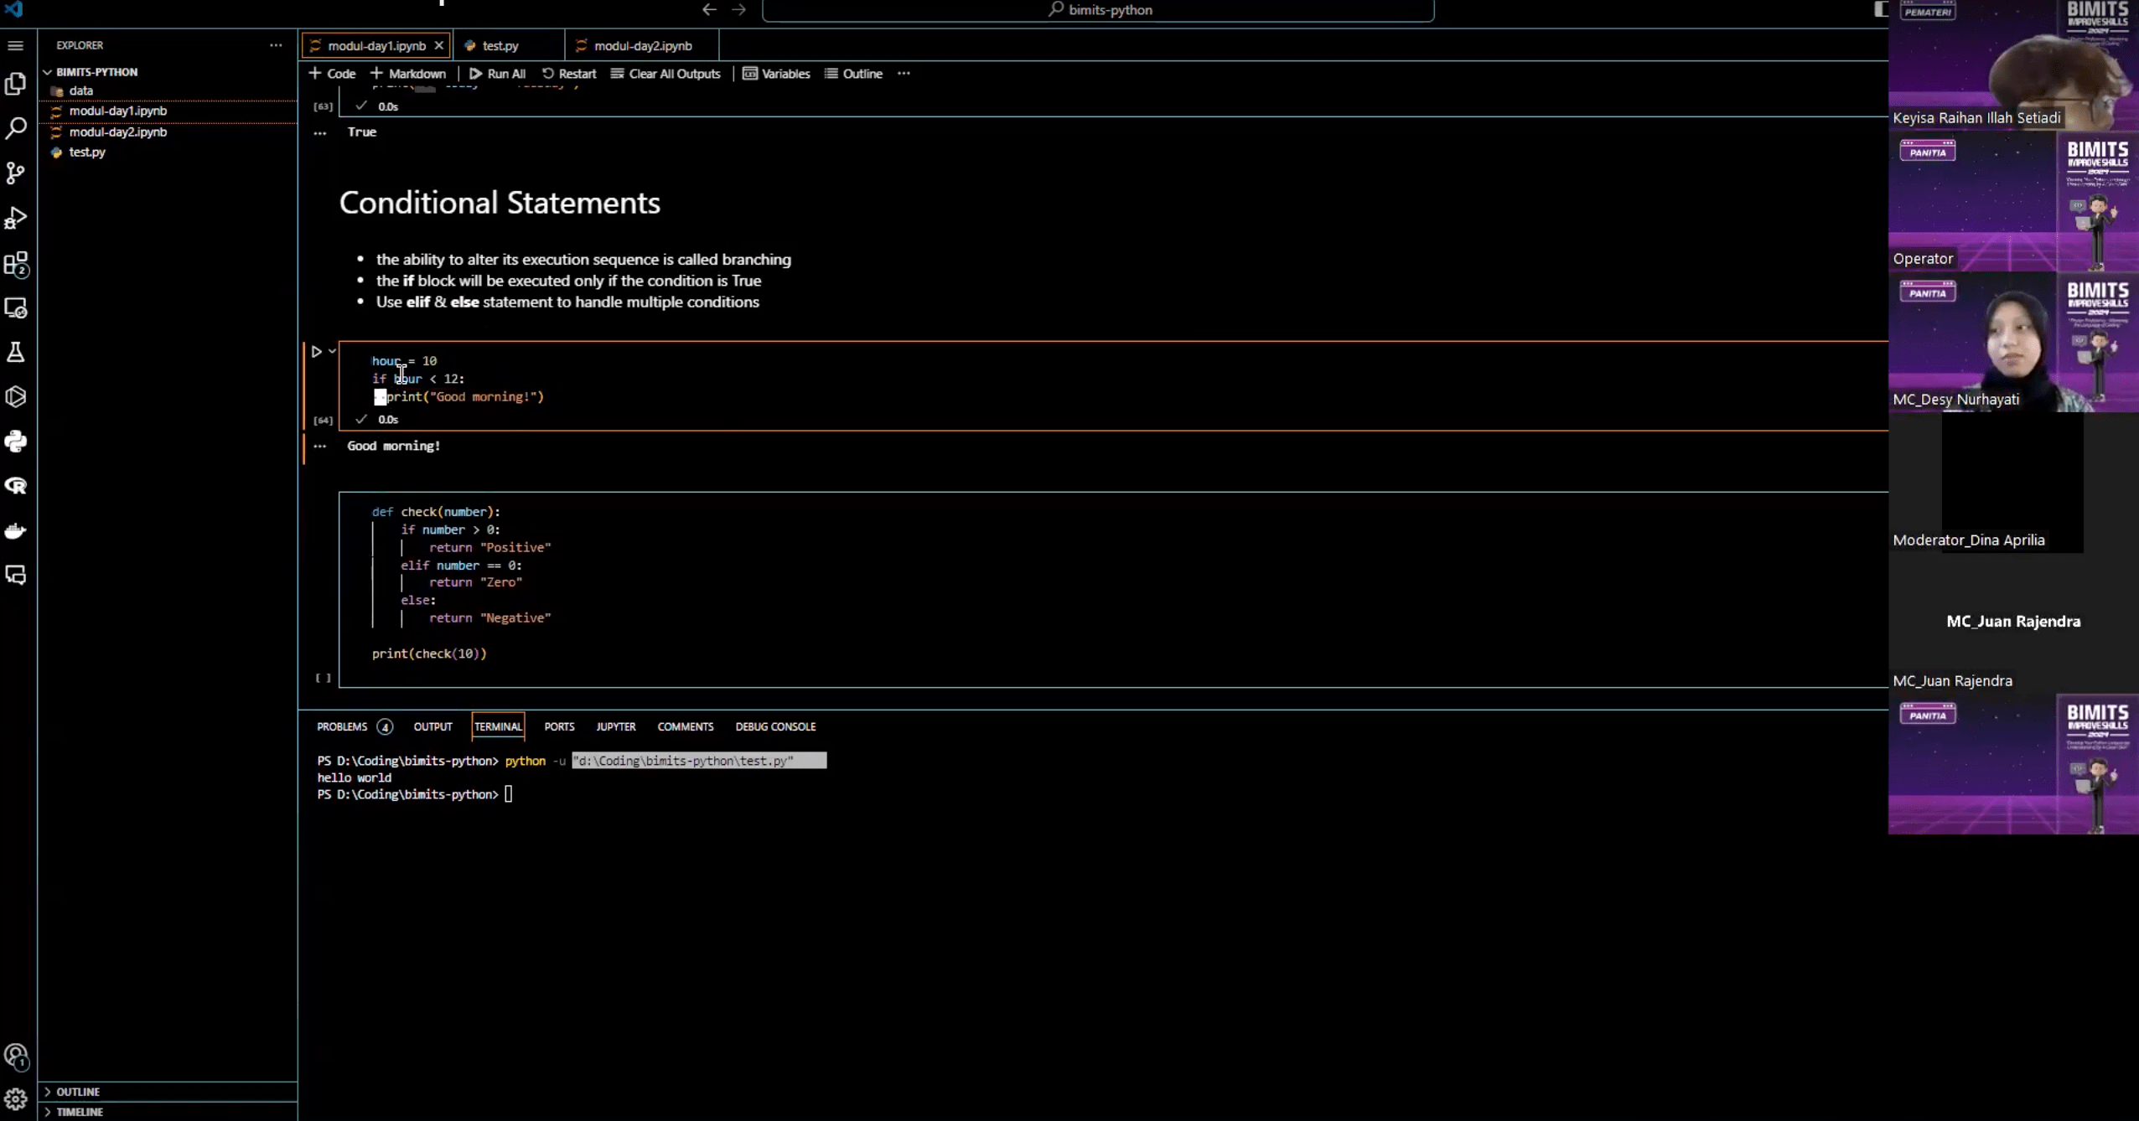This screenshot has height=1121, width=2139.
Task: Open the Source Control view
Action: 16,173
